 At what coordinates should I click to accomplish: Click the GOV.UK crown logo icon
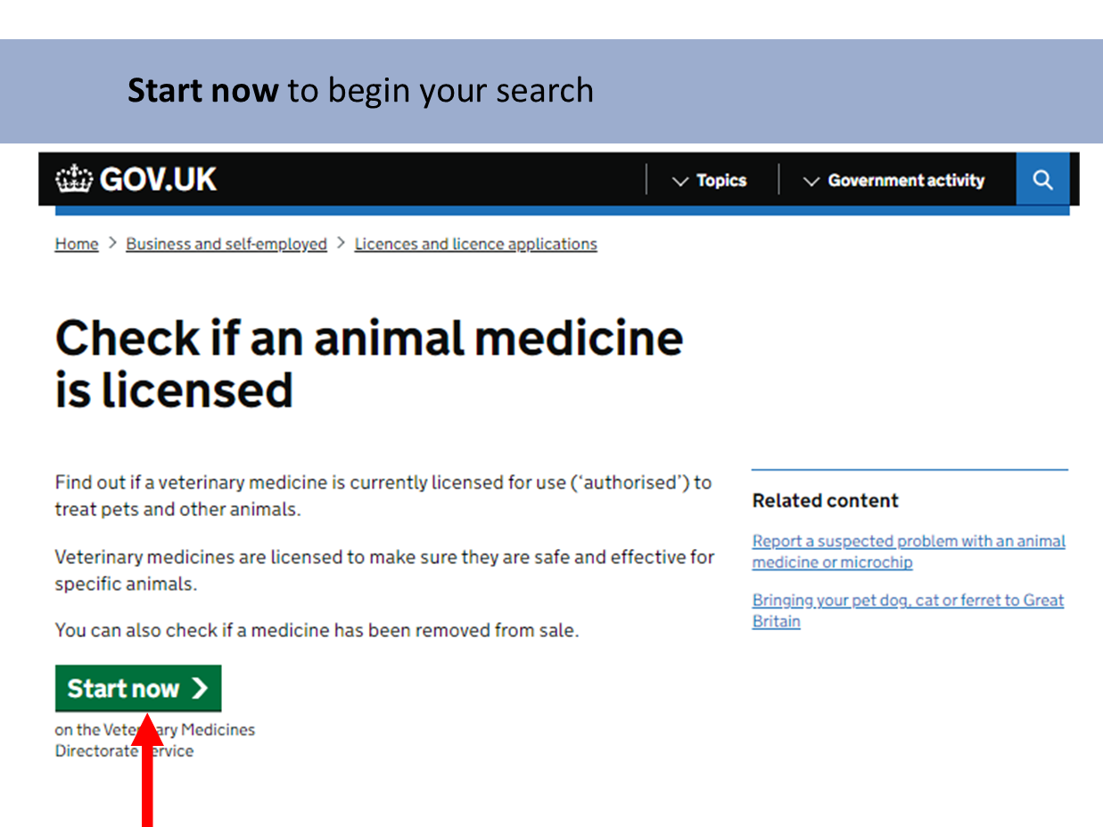click(74, 180)
